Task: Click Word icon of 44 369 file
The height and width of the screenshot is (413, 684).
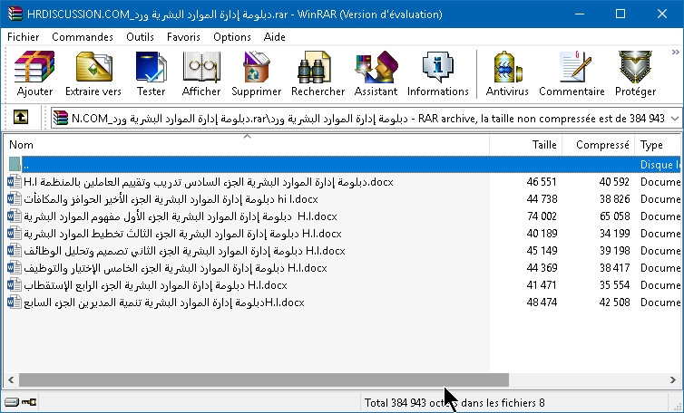Action: tap(15, 268)
